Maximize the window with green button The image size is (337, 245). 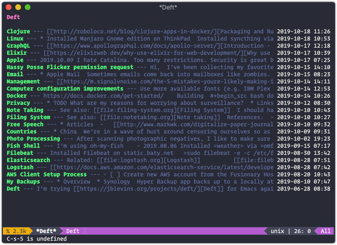coord(28,7)
